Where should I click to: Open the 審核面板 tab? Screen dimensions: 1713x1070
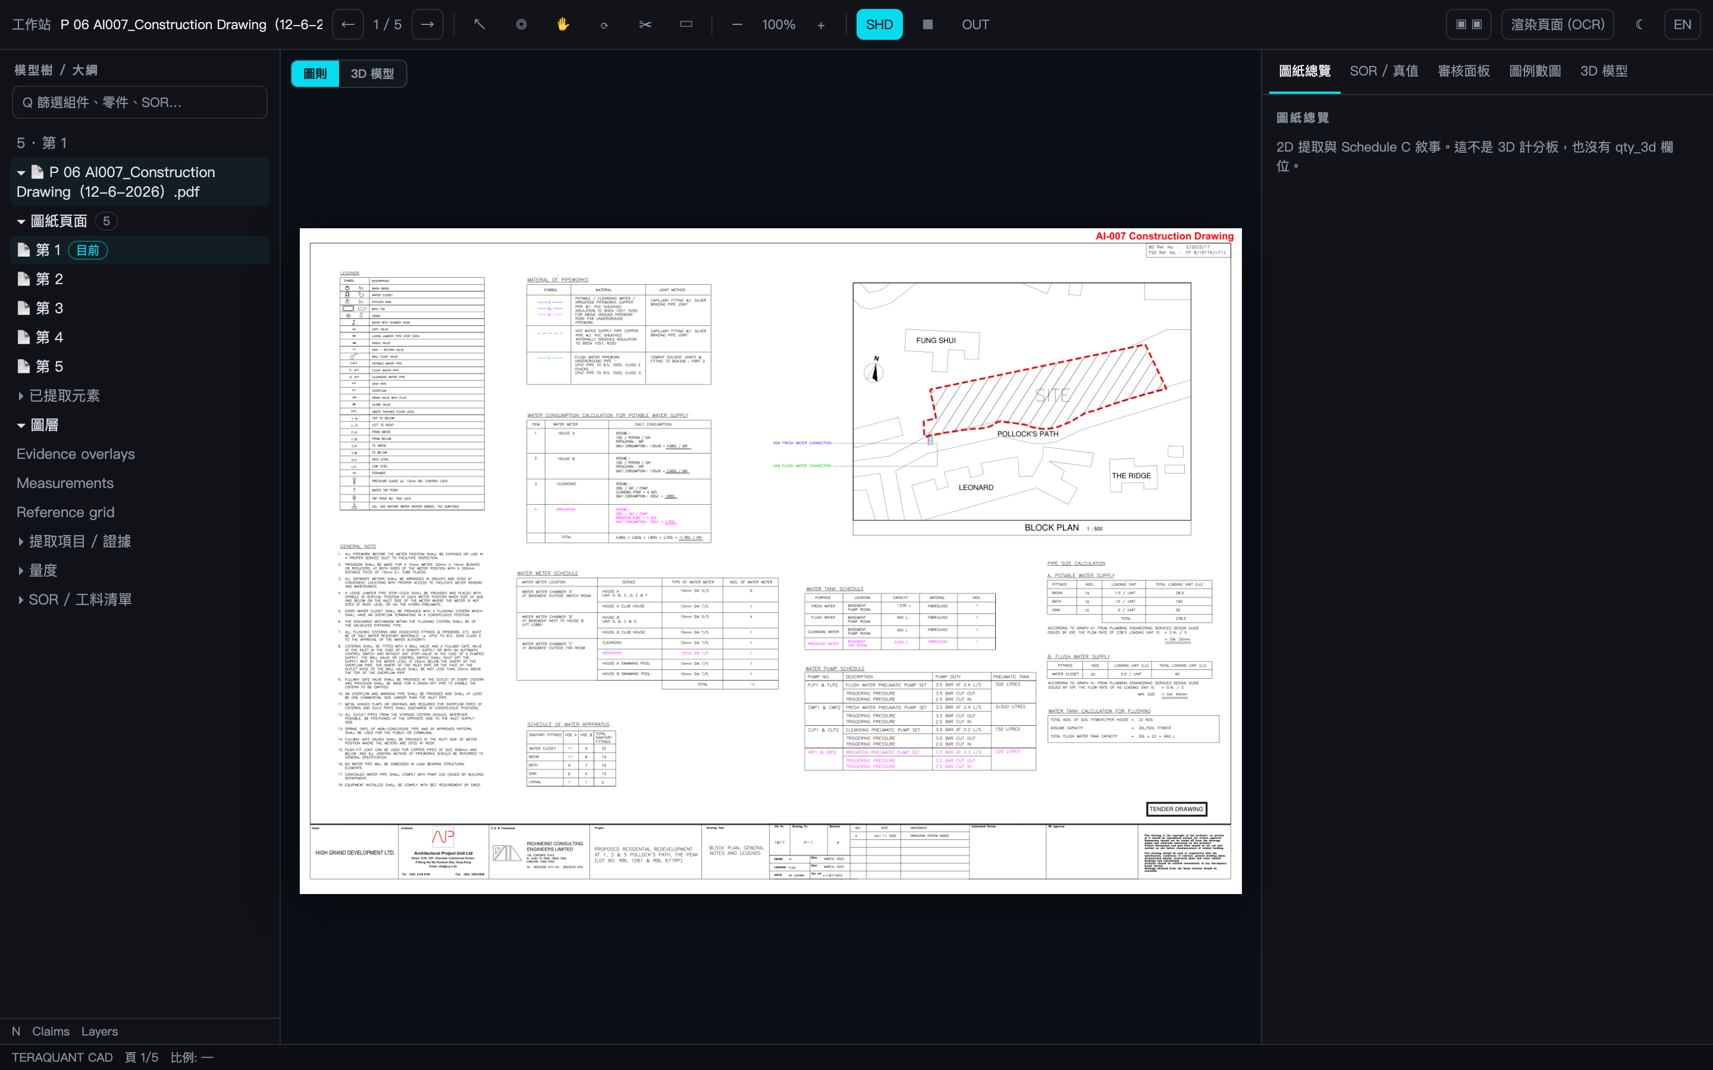point(1463,71)
